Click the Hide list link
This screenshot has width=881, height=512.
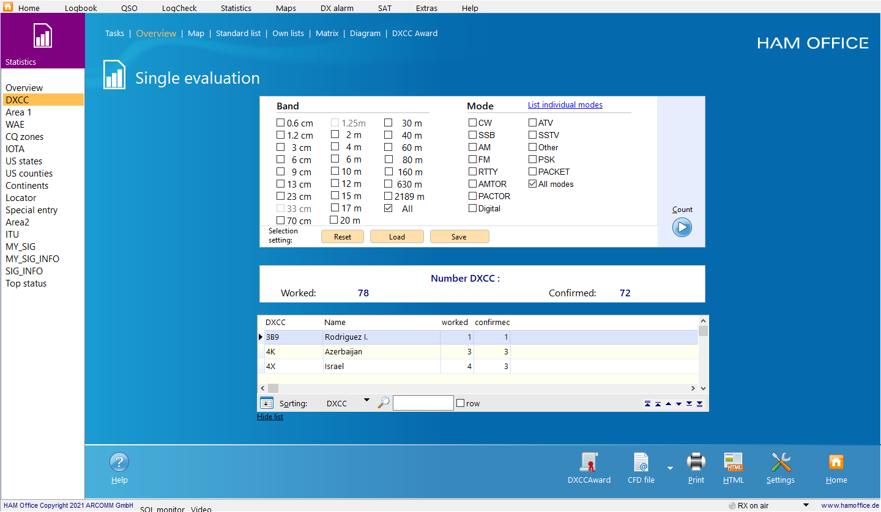click(270, 417)
